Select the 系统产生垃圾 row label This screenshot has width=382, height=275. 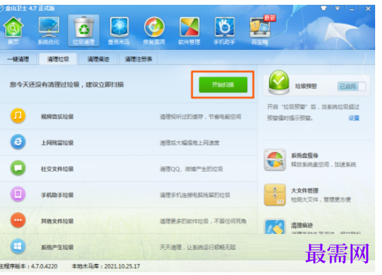(58, 247)
